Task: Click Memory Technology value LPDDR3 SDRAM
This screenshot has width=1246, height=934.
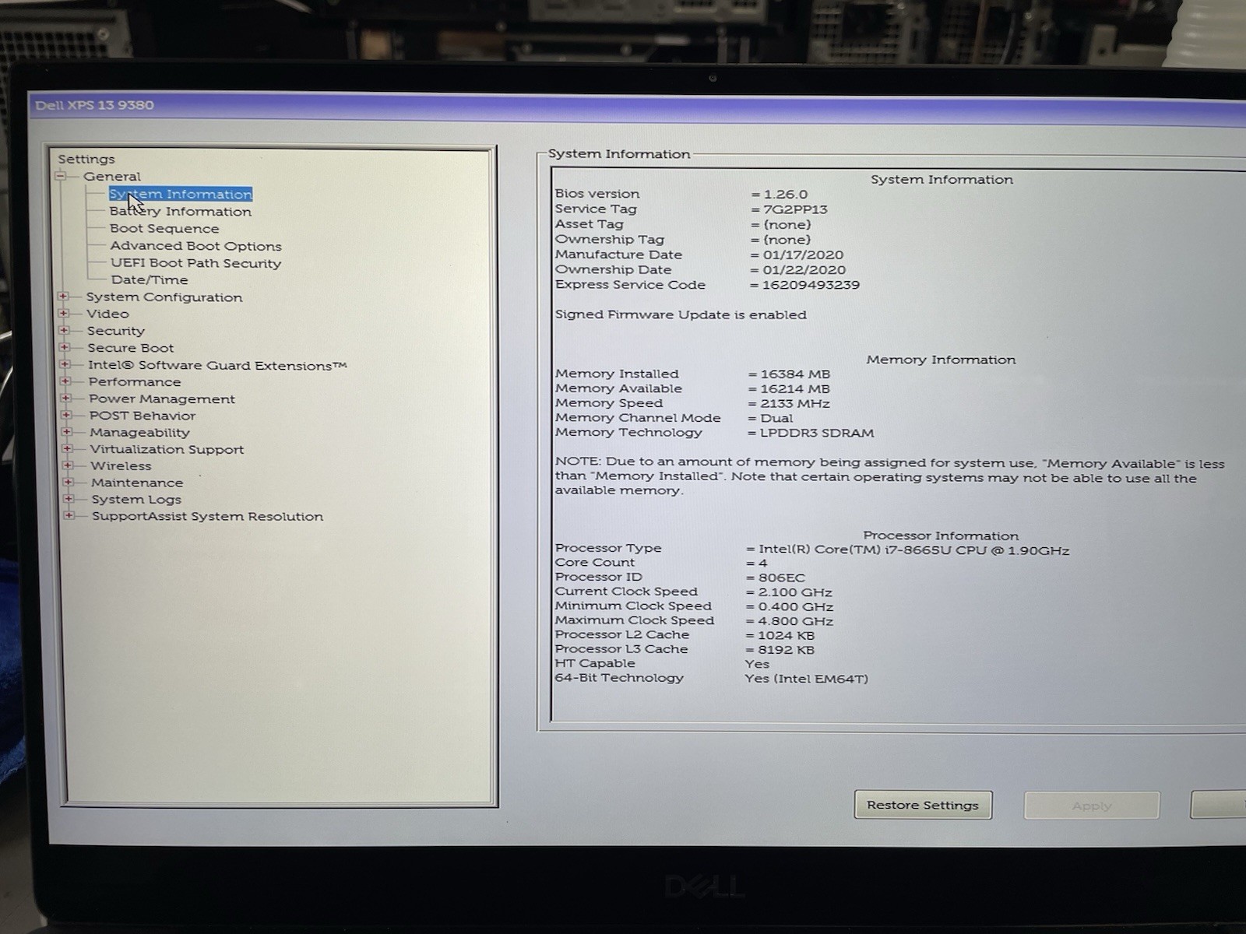Action: pos(817,433)
